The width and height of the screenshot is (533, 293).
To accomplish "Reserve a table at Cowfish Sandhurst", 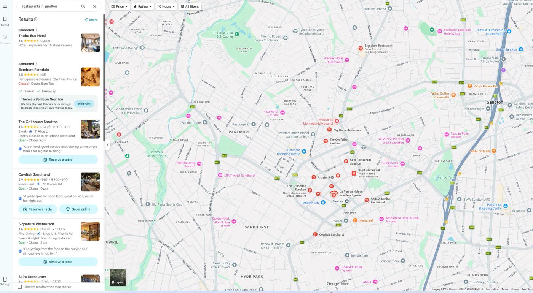I will tap(38, 209).
